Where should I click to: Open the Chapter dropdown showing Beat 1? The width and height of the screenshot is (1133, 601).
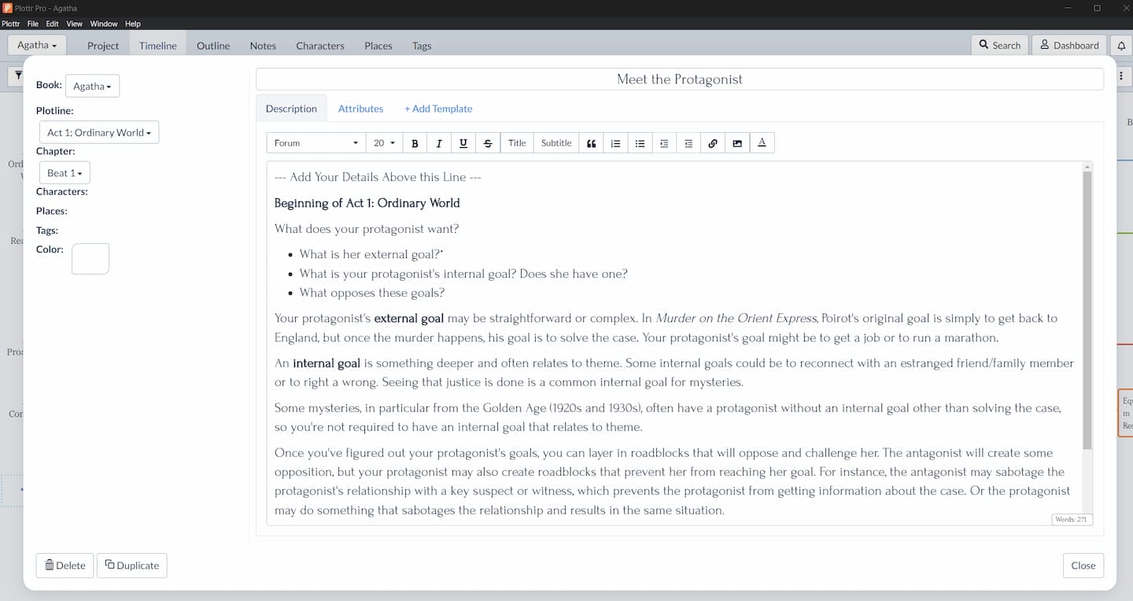[x=64, y=172]
